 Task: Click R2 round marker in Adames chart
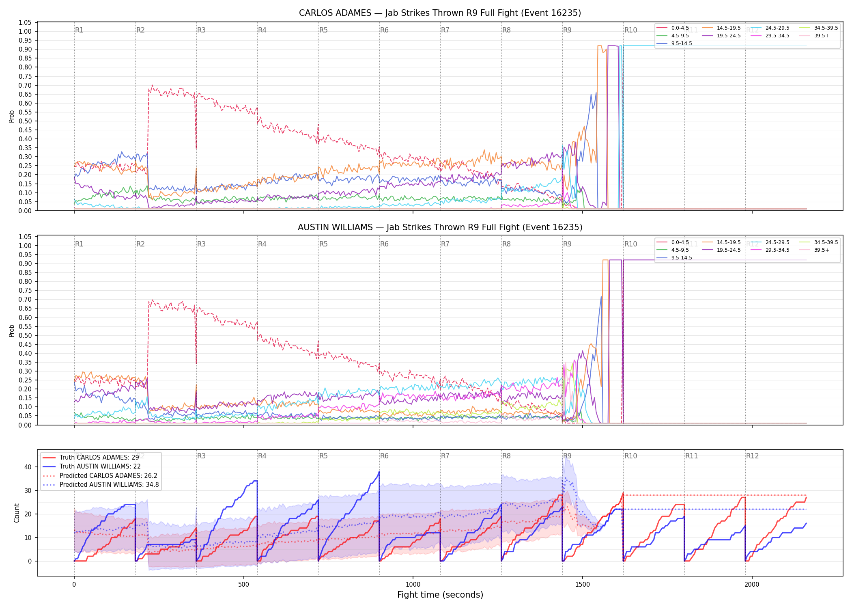(x=140, y=30)
